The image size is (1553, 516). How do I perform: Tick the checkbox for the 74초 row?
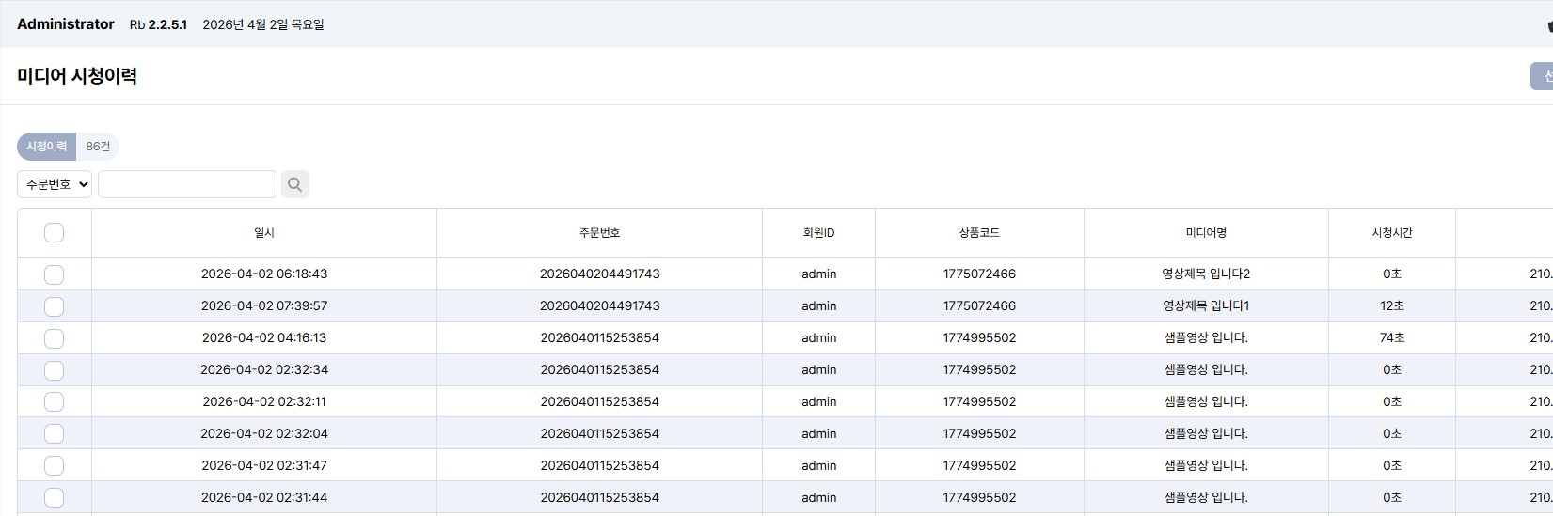point(55,338)
